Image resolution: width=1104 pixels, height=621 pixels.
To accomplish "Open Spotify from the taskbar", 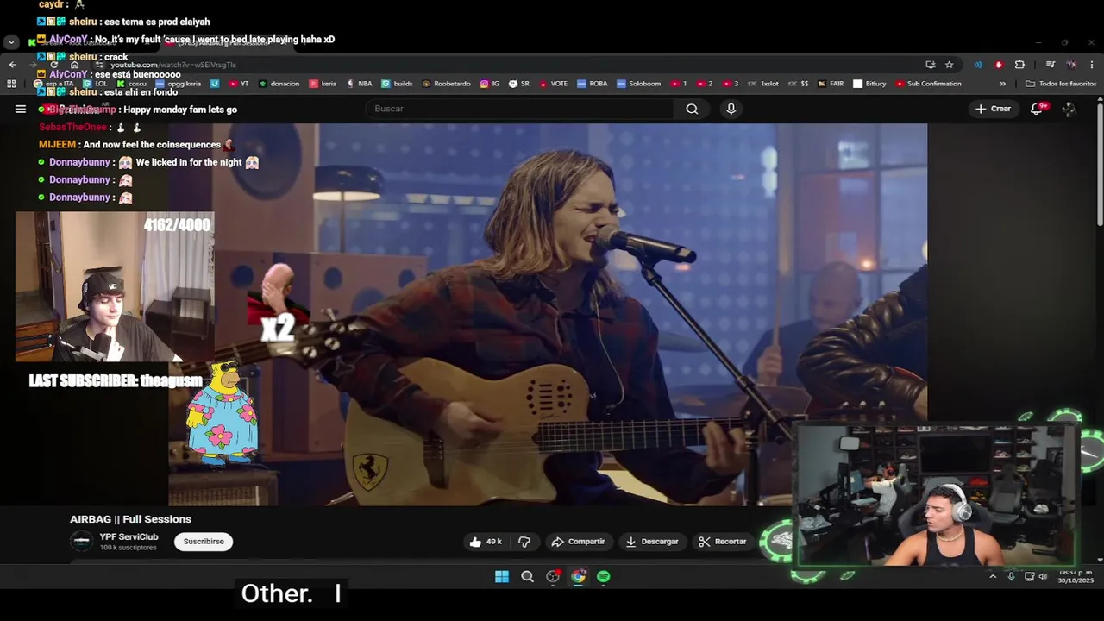I will (x=604, y=577).
